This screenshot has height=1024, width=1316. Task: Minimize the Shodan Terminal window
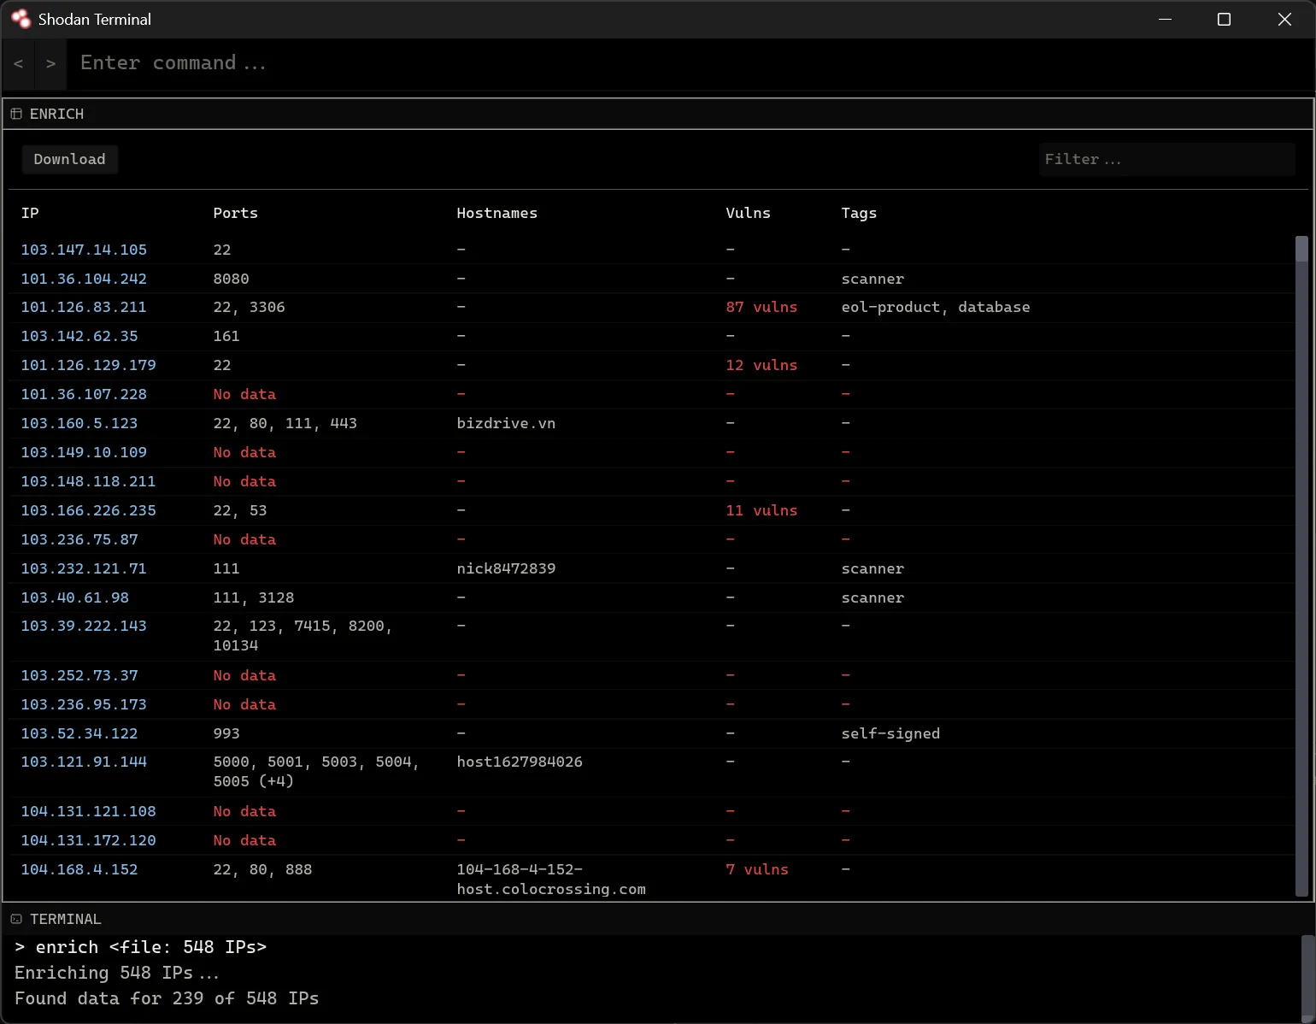(1165, 19)
